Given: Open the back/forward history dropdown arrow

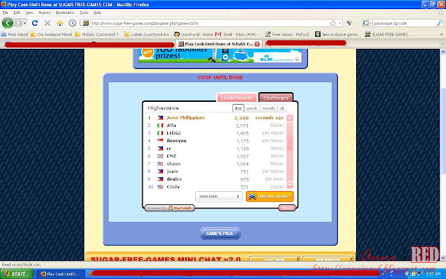Looking at the screenshot, I should (25, 23).
